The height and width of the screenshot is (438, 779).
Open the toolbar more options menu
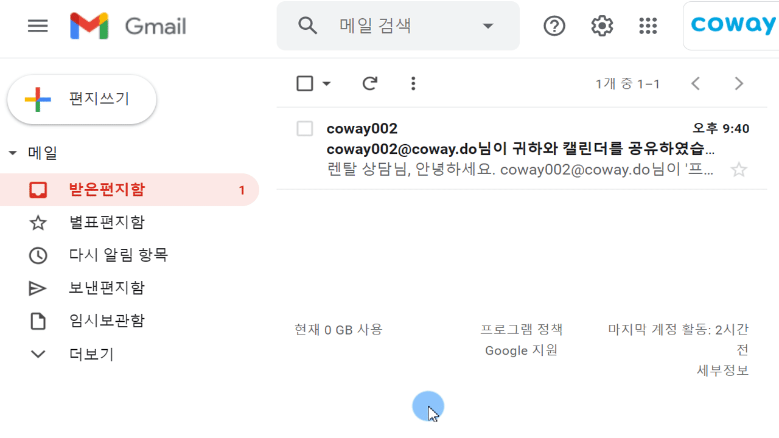pyautogui.click(x=413, y=83)
